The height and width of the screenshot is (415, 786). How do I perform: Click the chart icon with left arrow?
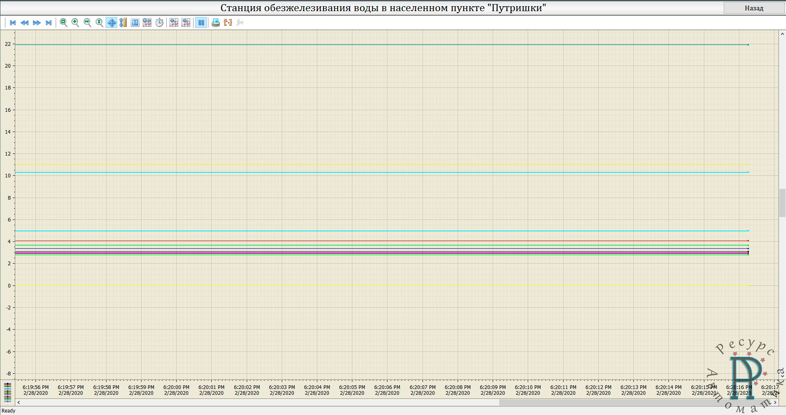click(x=174, y=23)
